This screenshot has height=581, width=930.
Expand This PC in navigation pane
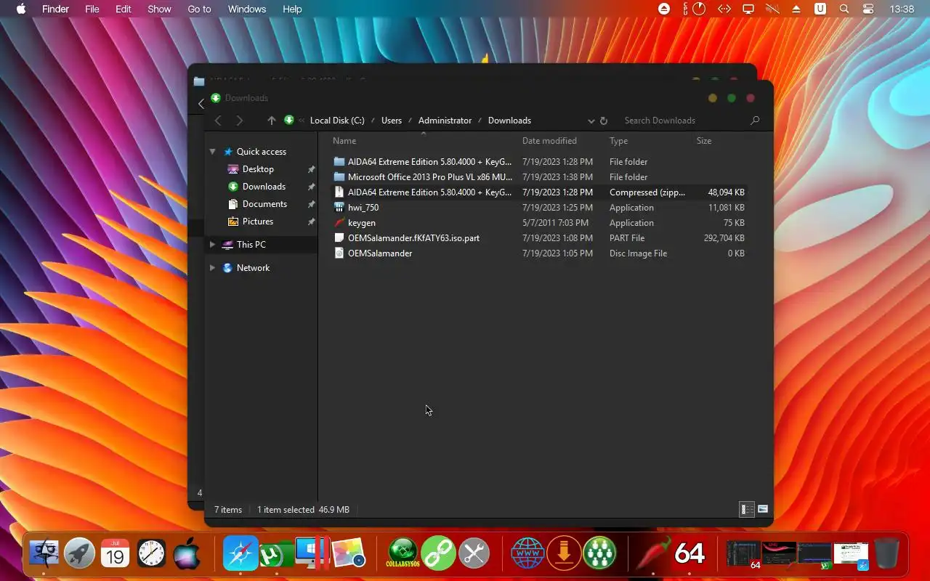coord(212,245)
